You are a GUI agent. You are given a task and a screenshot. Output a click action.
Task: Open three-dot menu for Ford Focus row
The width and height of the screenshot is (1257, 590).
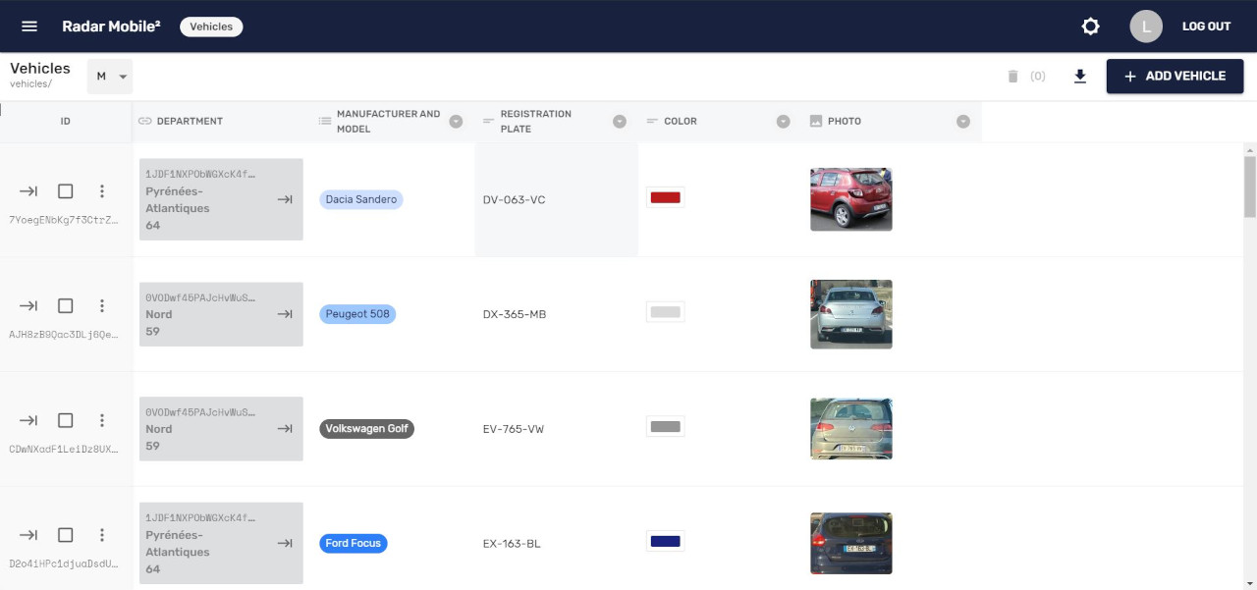[x=102, y=535]
